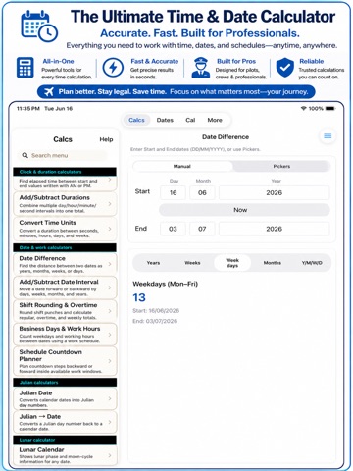Open the Cal tab
Image resolution: width=353 pixels, height=471 pixels.
(x=190, y=120)
